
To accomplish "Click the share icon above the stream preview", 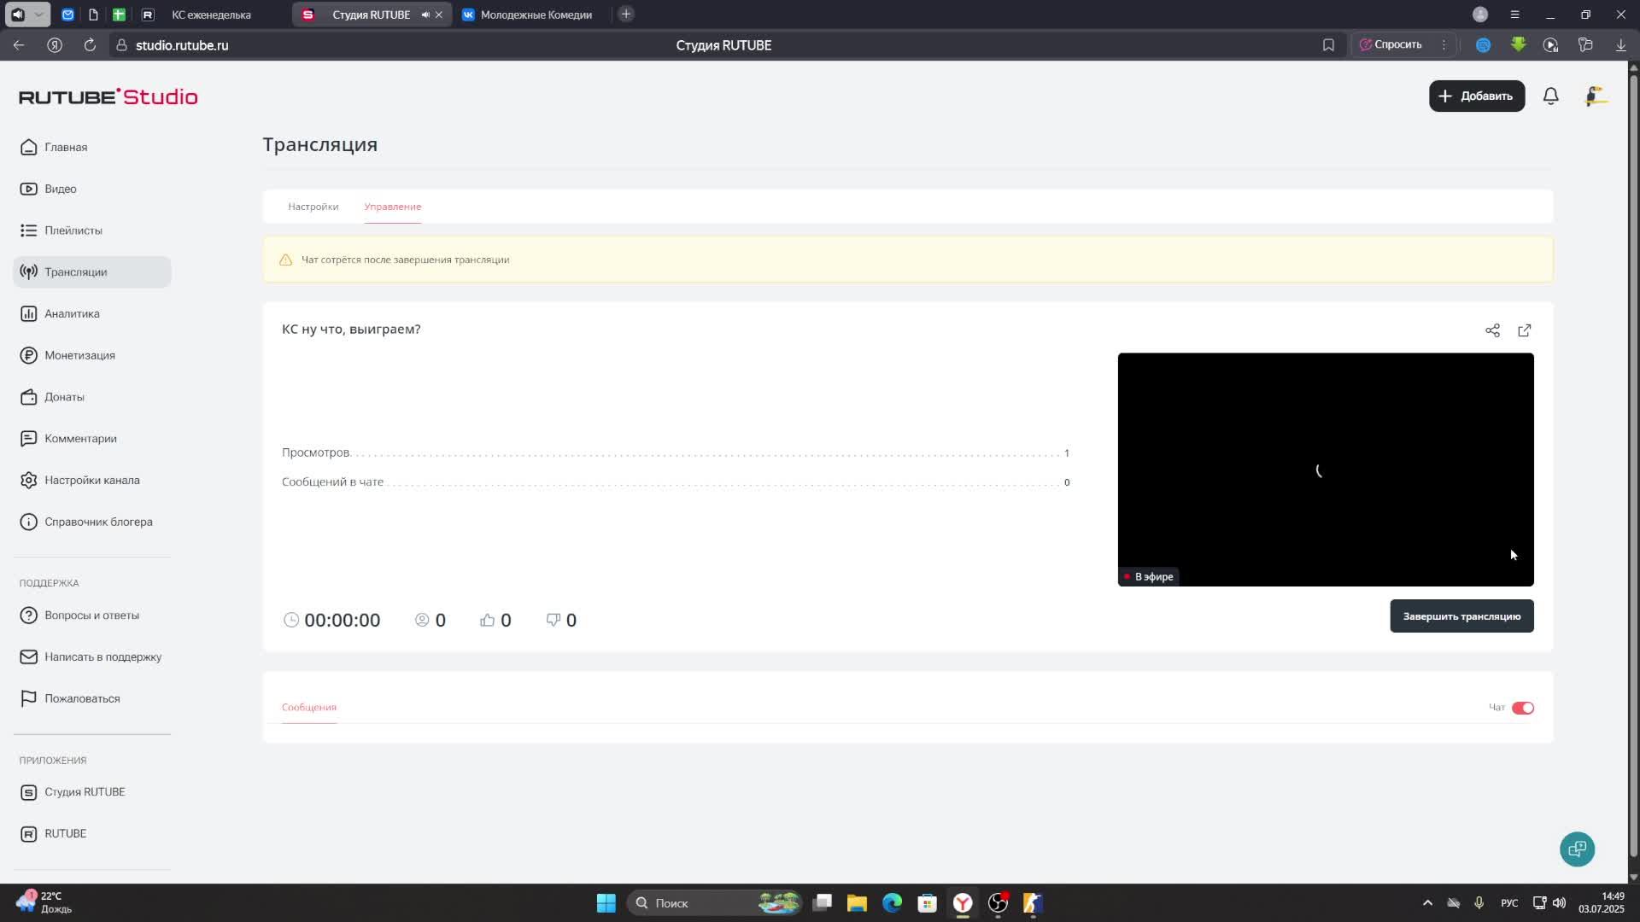I will [x=1492, y=330].
